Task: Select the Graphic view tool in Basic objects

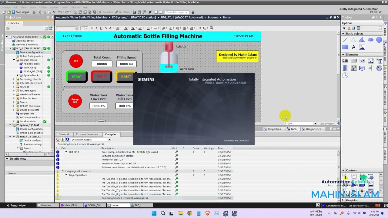Action: coord(362,47)
